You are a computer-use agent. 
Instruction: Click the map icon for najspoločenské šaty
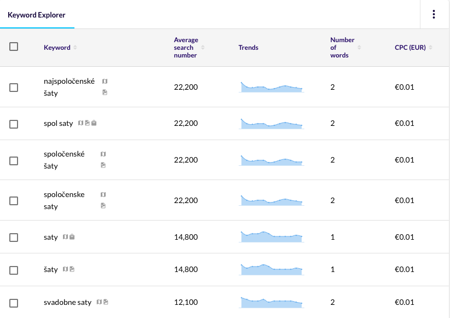pos(105,81)
